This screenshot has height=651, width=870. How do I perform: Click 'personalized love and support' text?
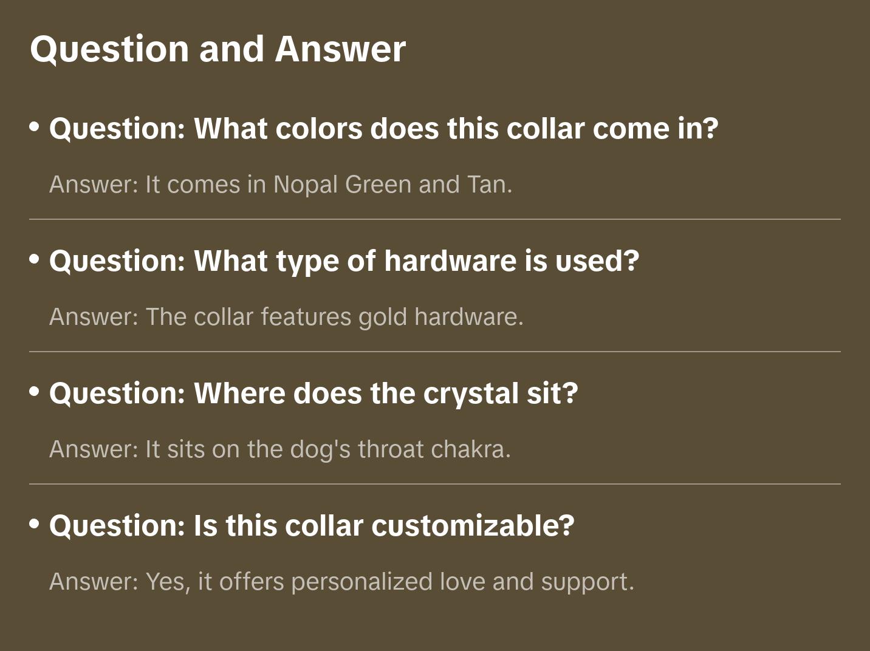coord(463,582)
